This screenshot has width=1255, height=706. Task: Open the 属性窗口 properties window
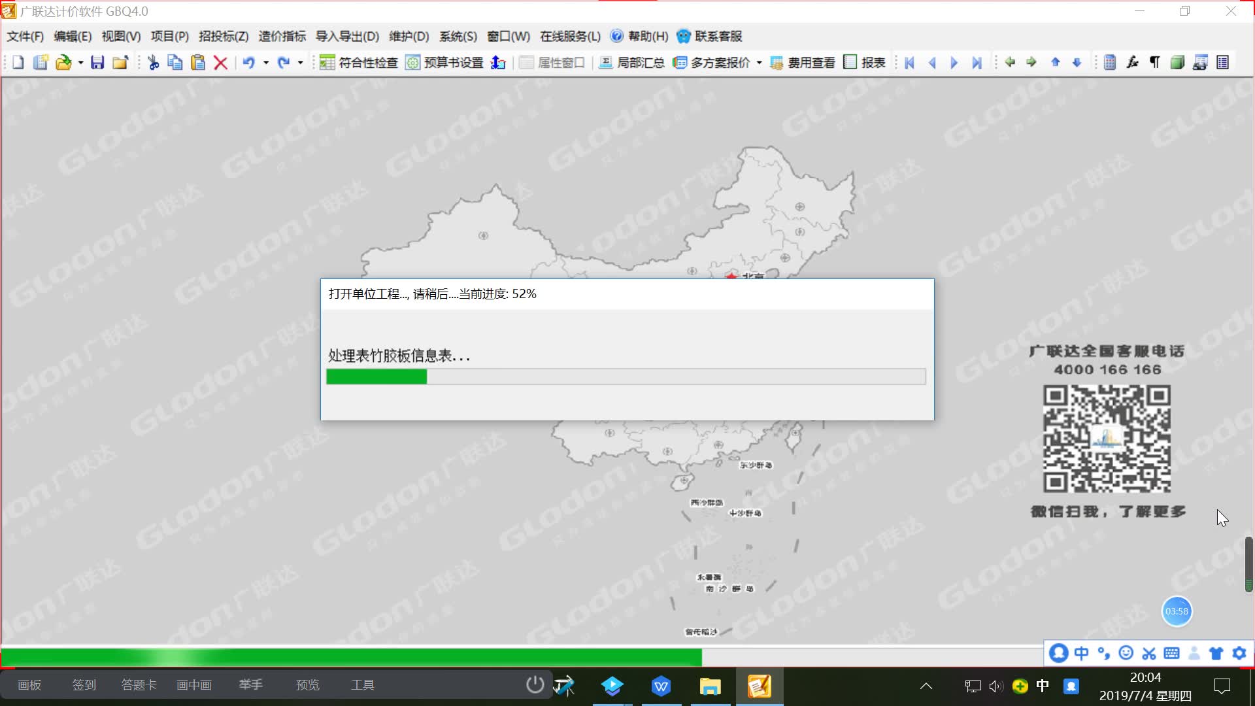pyautogui.click(x=552, y=62)
